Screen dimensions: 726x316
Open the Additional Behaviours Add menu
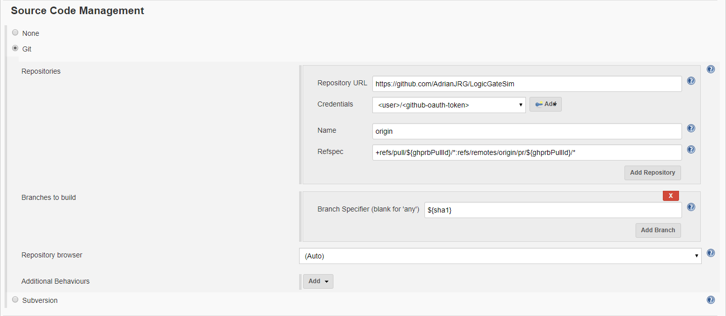pos(318,281)
